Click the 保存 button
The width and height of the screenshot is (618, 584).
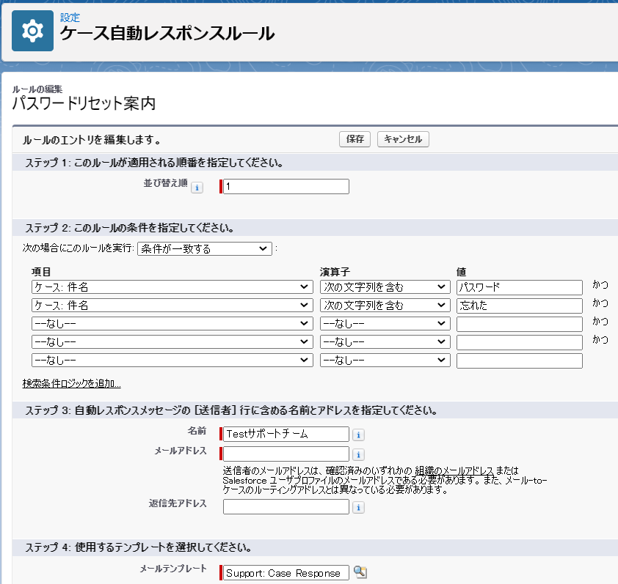(x=355, y=139)
